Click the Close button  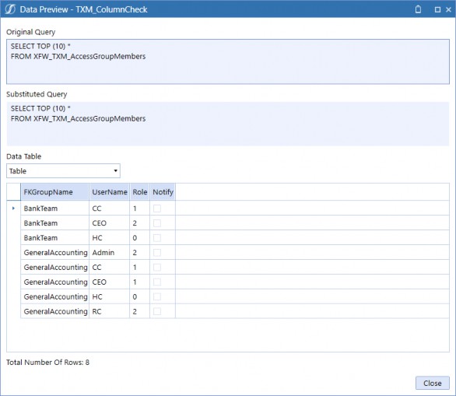432,383
